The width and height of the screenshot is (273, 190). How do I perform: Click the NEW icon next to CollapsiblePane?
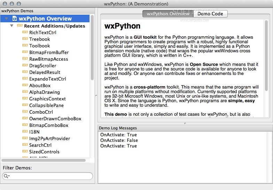[x=25, y=105]
